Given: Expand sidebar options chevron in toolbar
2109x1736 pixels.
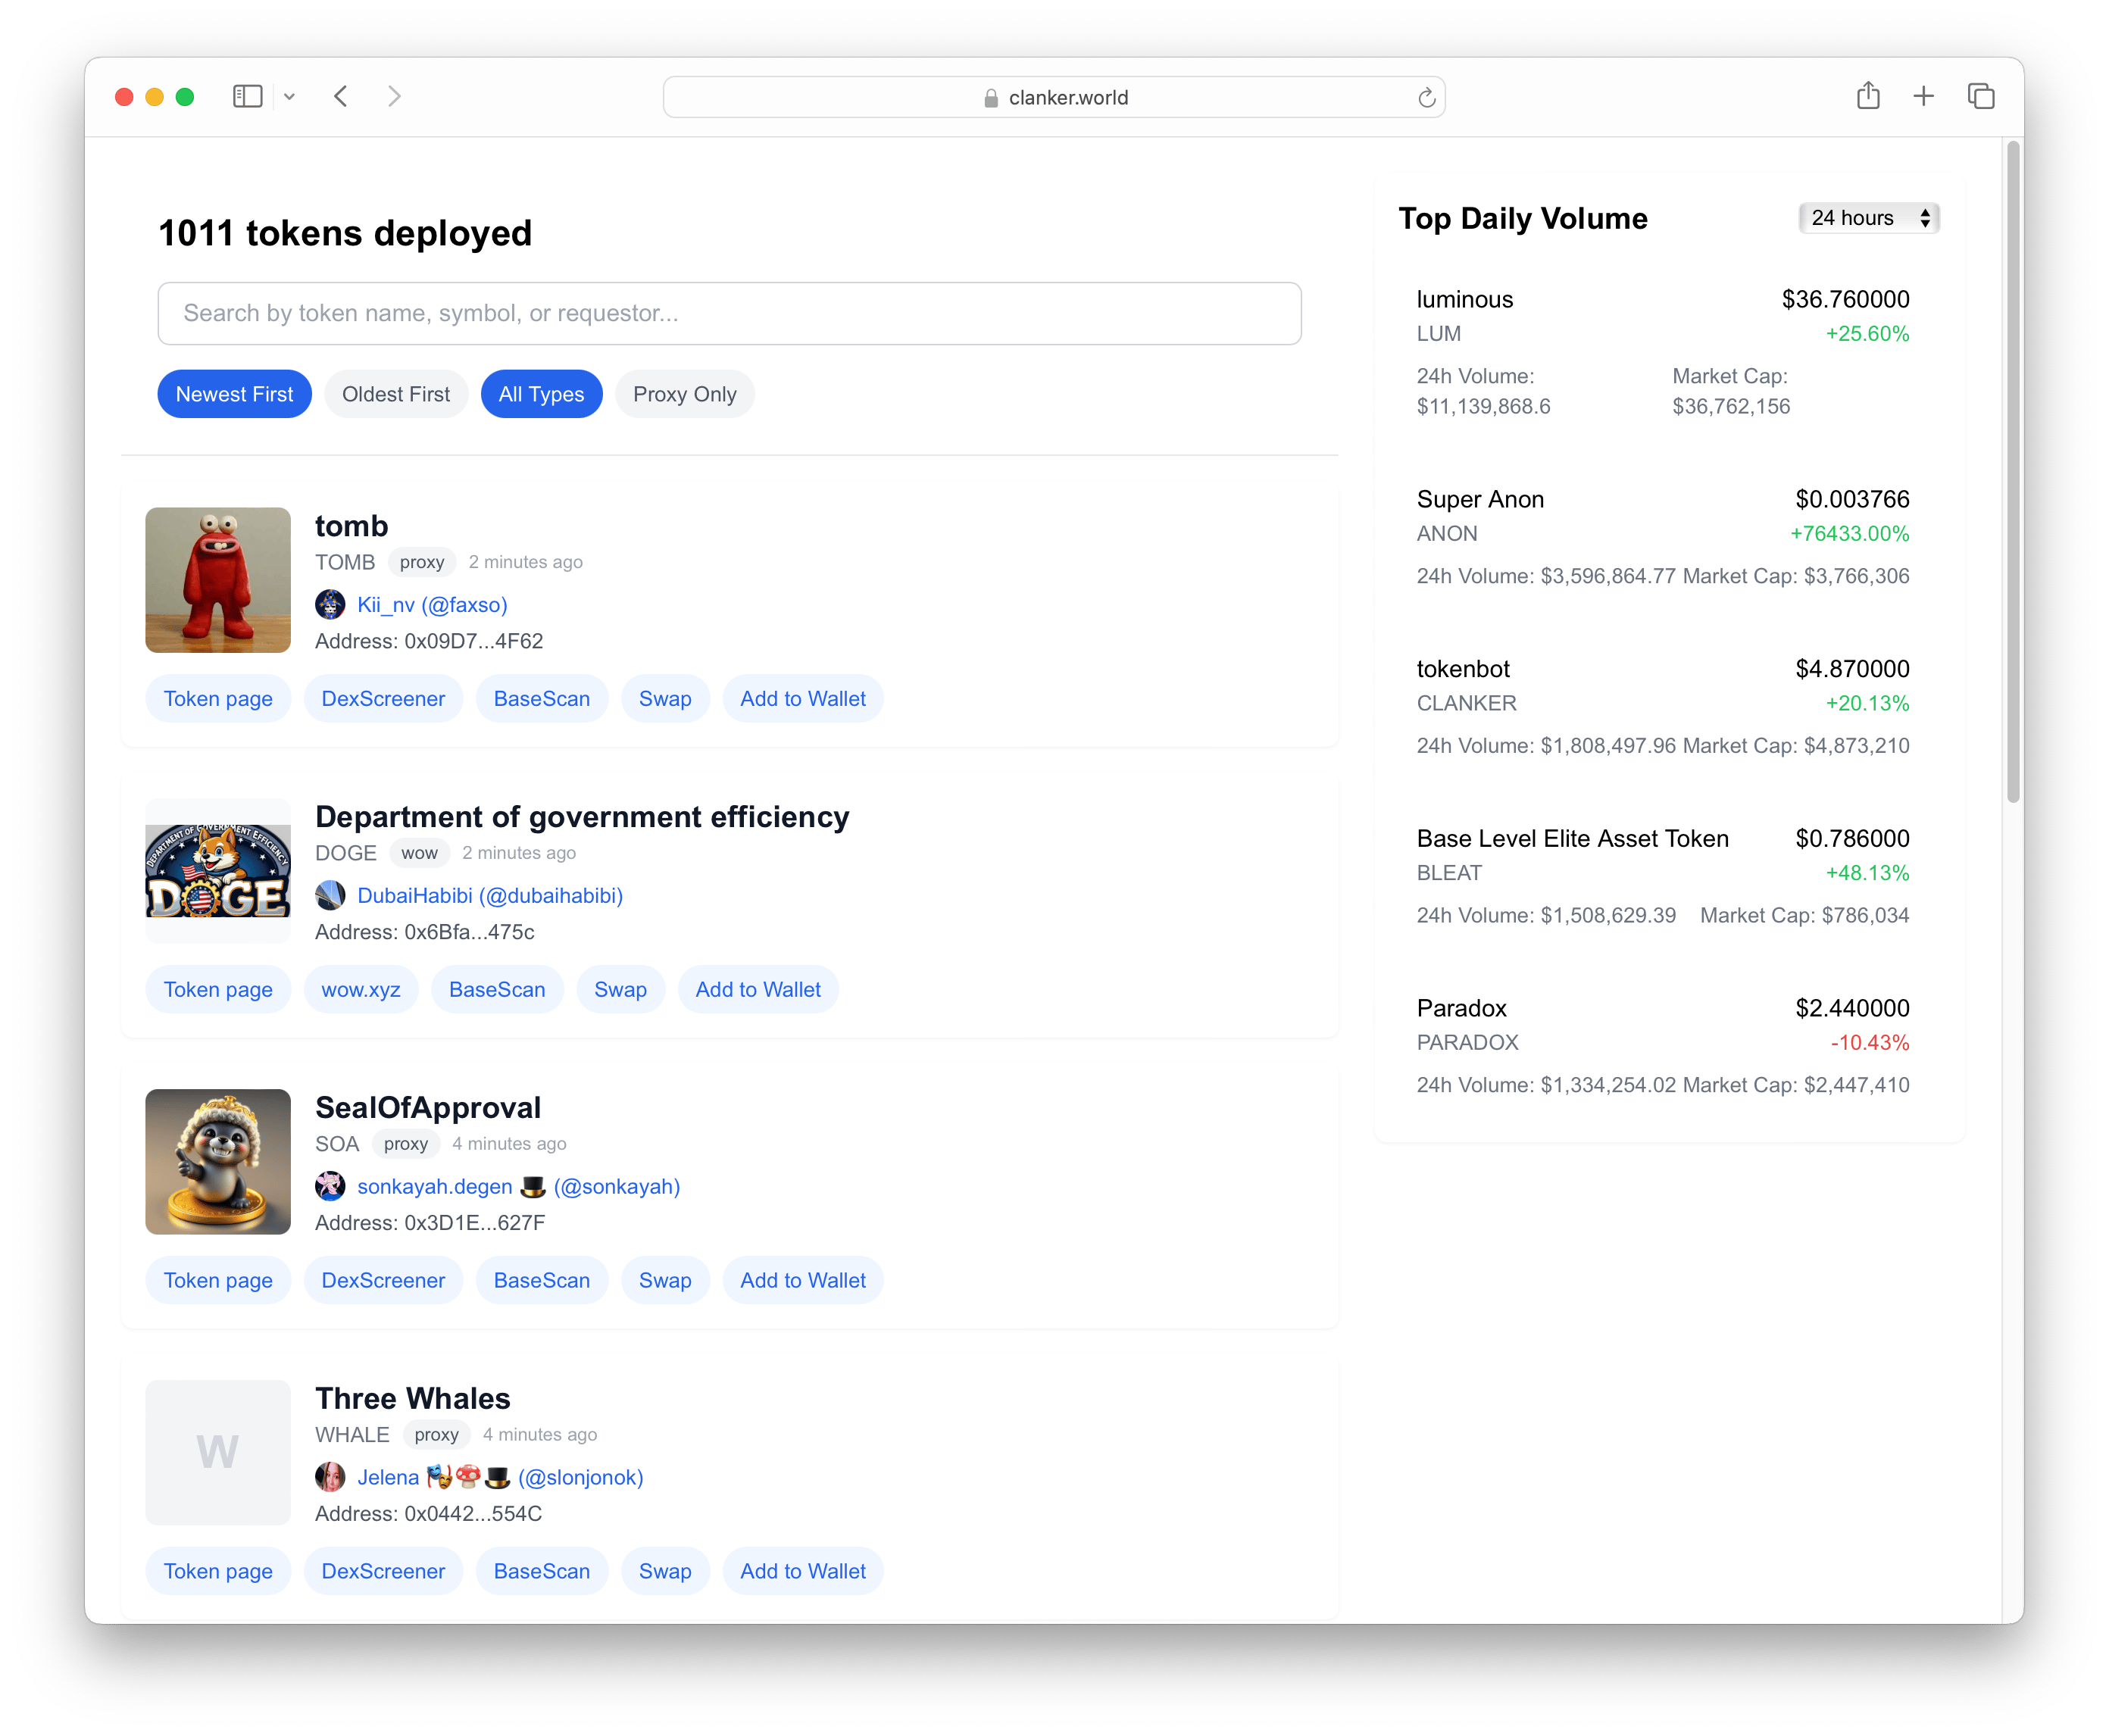Looking at the screenshot, I should coord(290,97).
